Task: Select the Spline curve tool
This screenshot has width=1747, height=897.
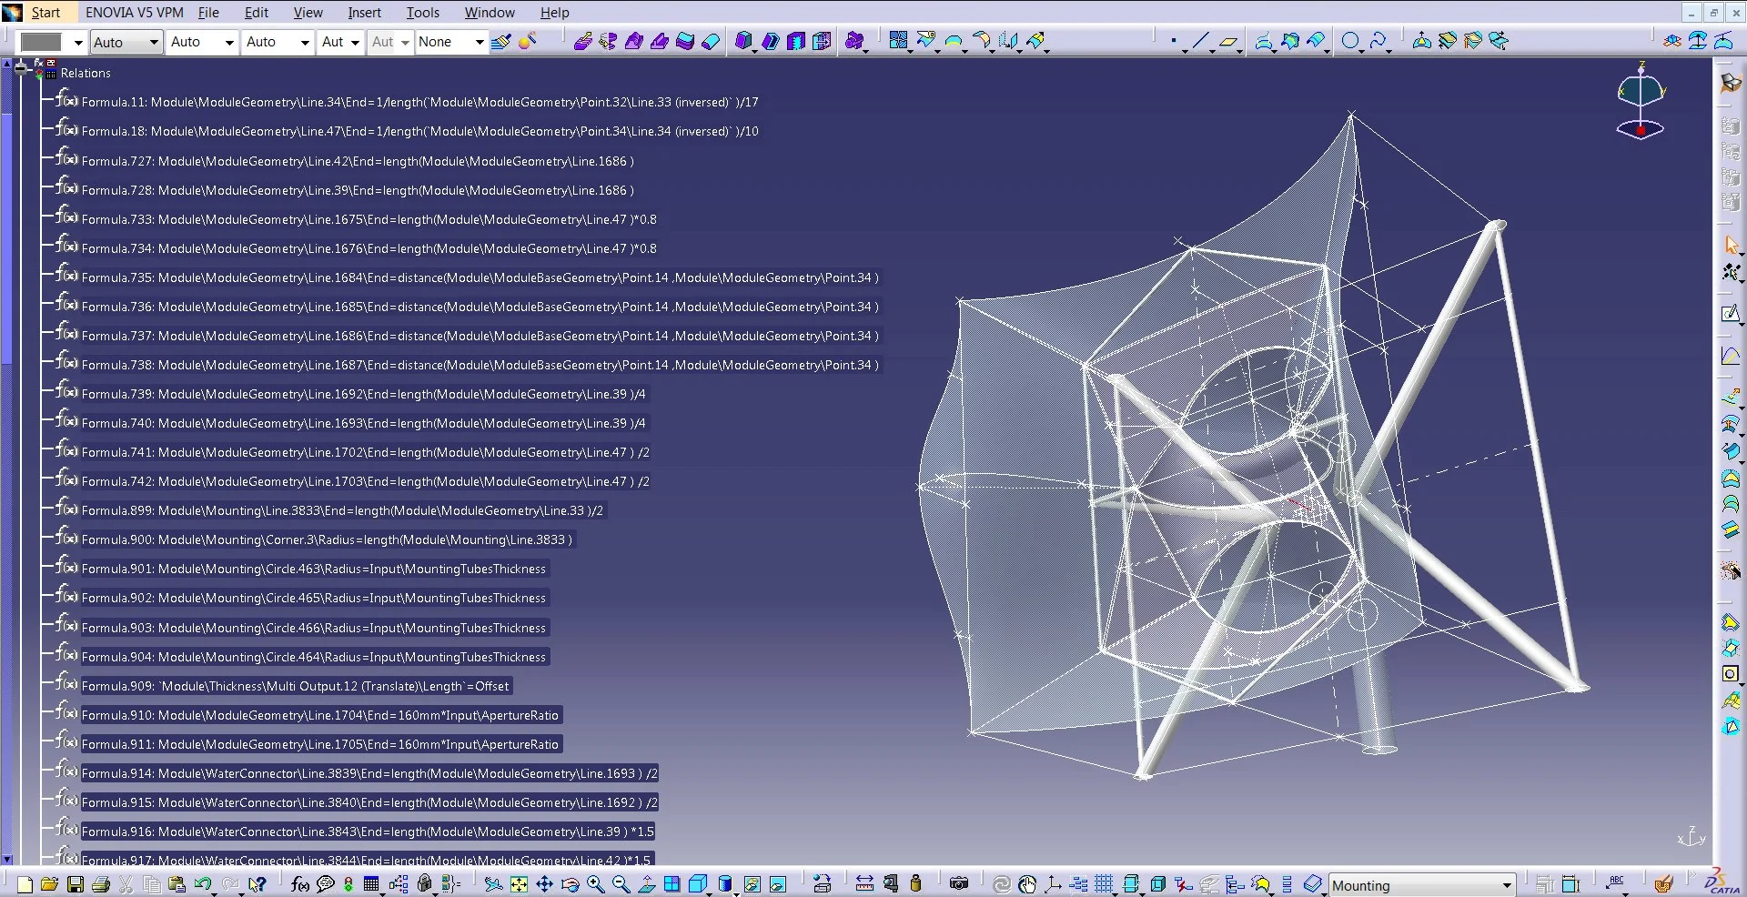Action: point(1378,41)
